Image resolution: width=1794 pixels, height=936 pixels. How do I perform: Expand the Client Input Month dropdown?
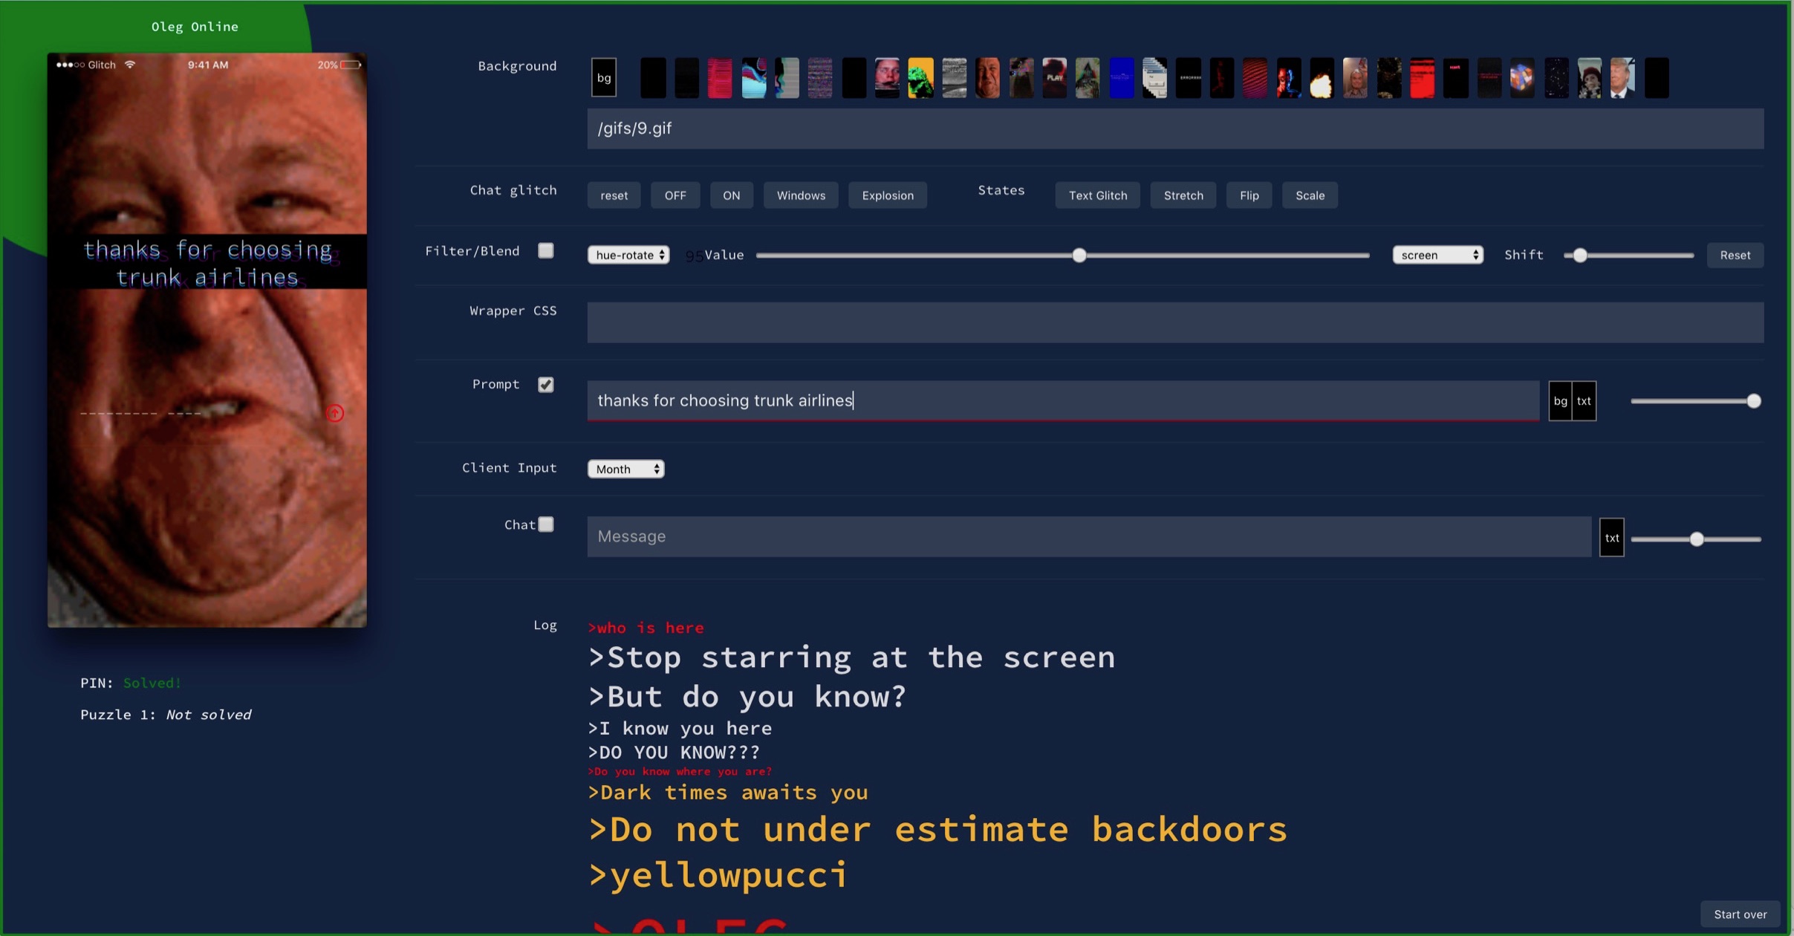(x=625, y=469)
